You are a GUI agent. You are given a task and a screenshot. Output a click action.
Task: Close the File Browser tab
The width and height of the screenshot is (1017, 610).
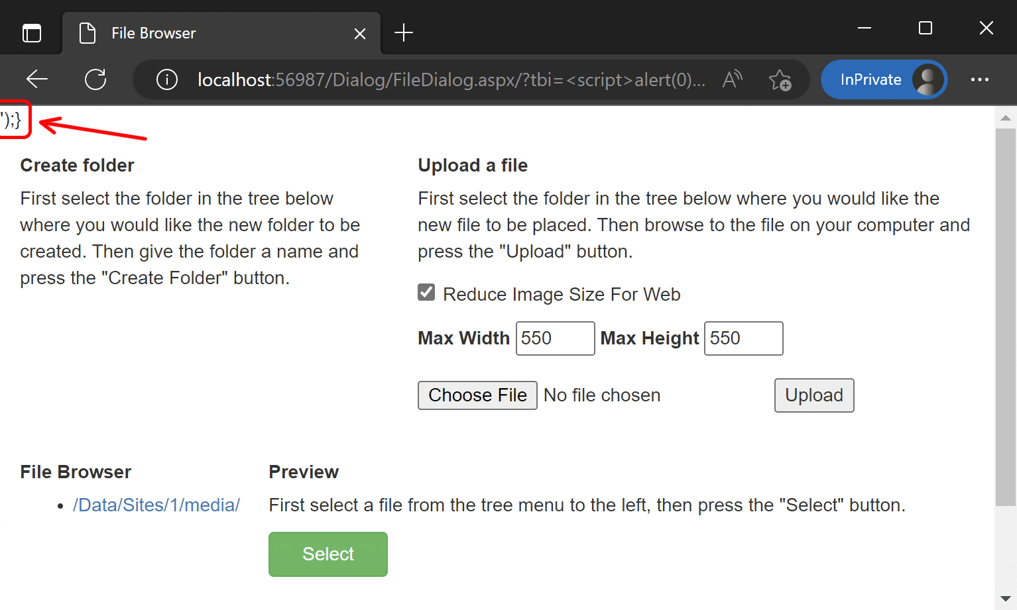click(360, 33)
